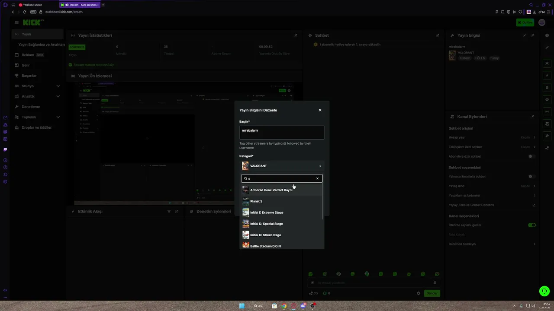Open Dropları ve ödüller page
The image size is (554, 311).
38,127
